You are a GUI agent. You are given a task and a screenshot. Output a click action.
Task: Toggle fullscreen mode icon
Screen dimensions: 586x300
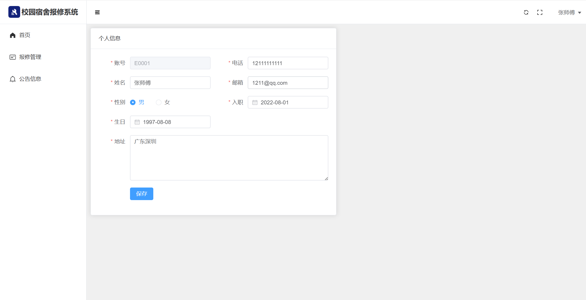[x=540, y=12]
